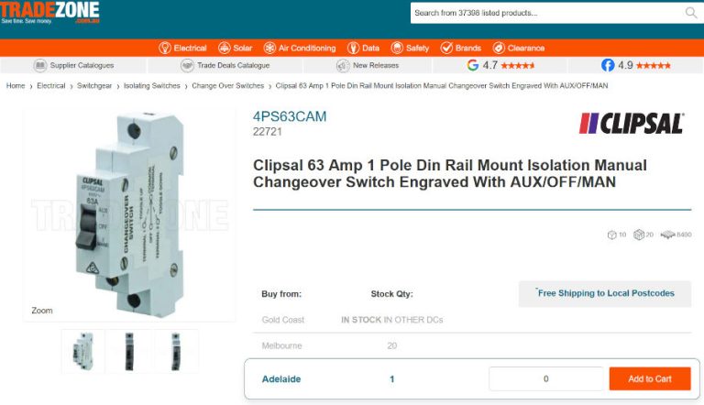
Task: Select the second product thumbnail
Action: click(x=129, y=351)
